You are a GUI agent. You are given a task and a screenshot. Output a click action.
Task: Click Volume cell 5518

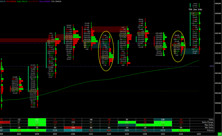coord(55,130)
